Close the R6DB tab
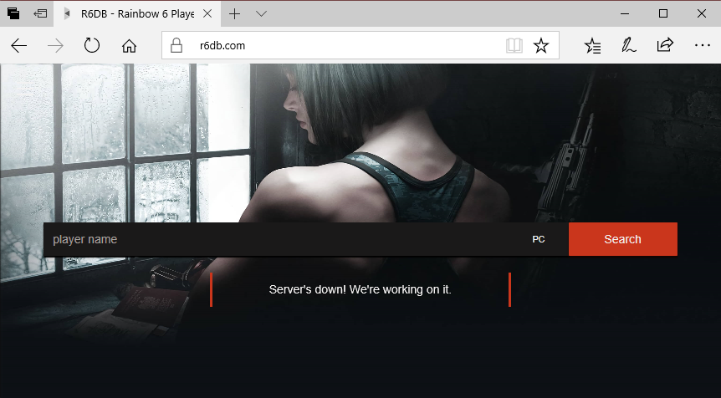Image resolution: width=721 pixels, height=398 pixels. (x=207, y=13)
